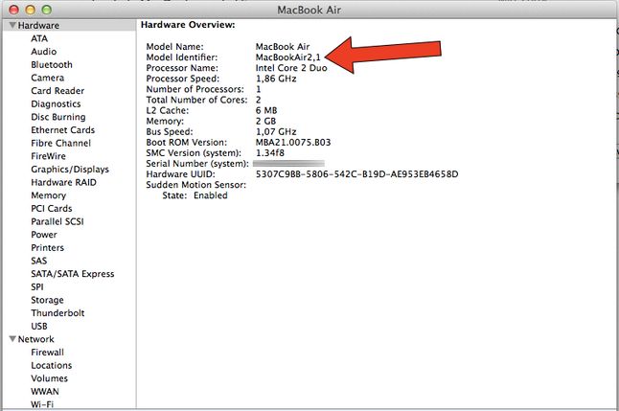Select Storage in the sidebar
619x411 pixels.
47,300
